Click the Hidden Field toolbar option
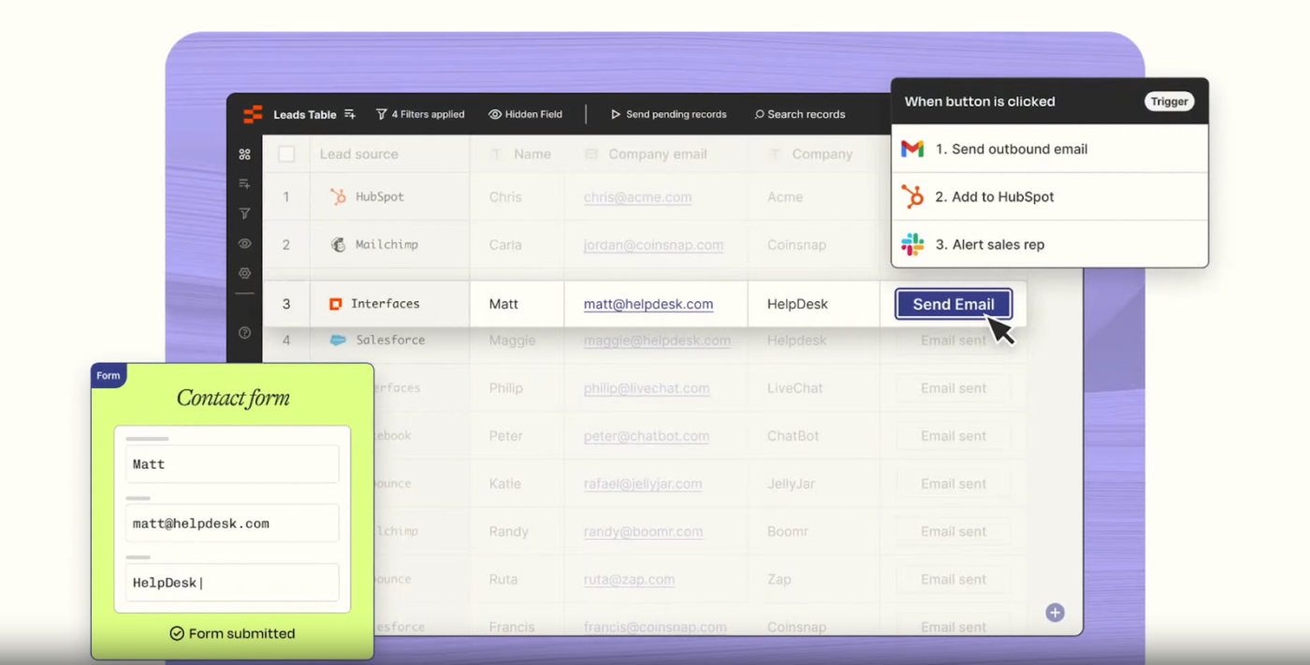 tap(525, 114)
